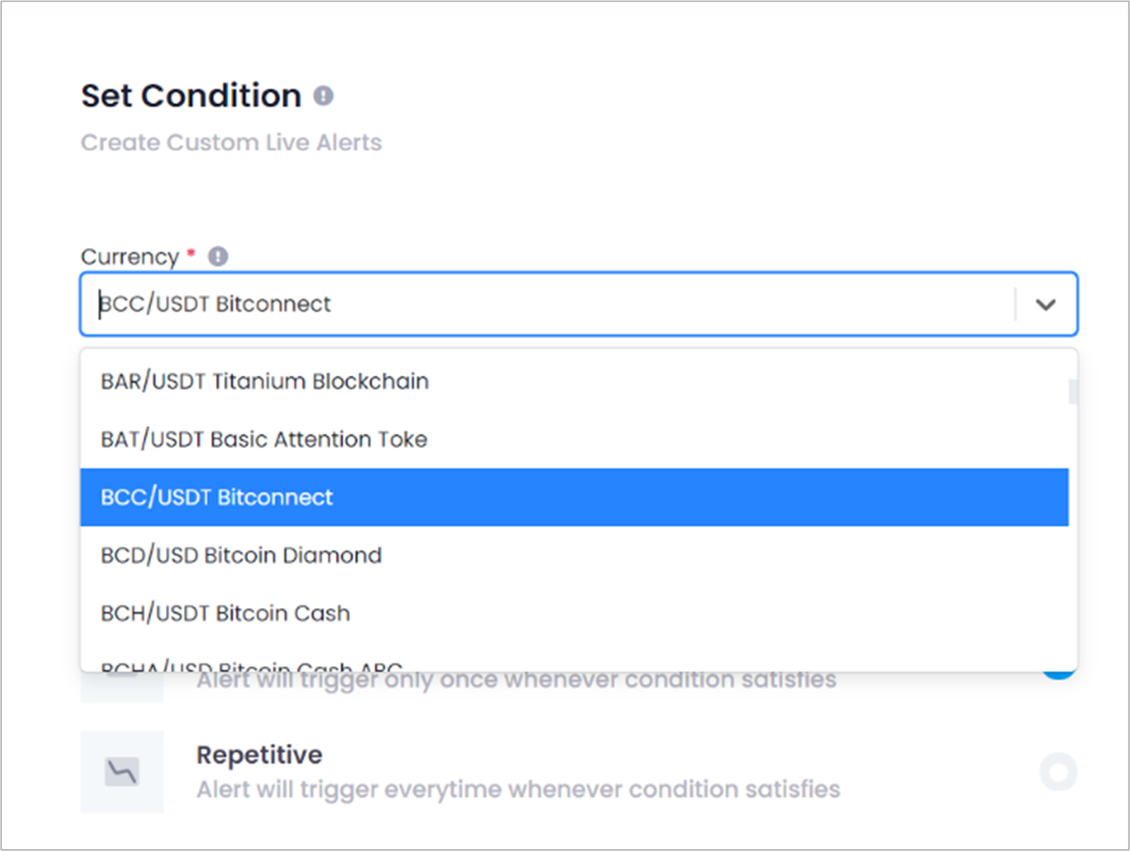Click the dropdown list scrollbar thumb
The height and width of the screenshot is (851, 1130).
tap(1073, 392)
